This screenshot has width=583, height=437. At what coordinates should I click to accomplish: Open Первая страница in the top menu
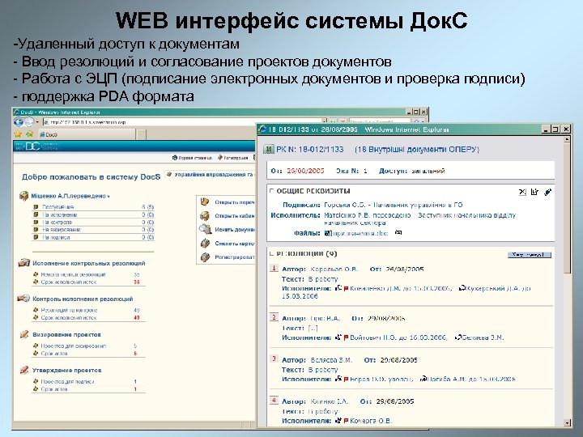pyautogui.click(x=192, y=158)
